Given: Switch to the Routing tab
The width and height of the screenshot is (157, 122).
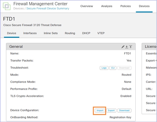Looking at the screenshot, I should [70, 33].
